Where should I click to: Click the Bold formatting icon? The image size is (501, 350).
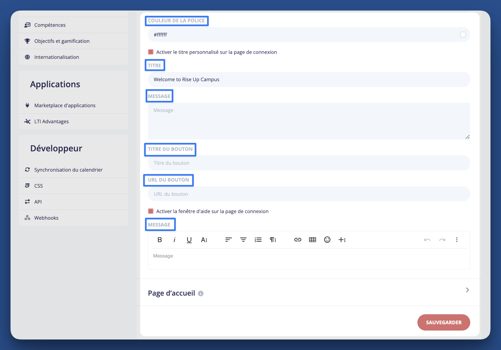coord(160,240)
